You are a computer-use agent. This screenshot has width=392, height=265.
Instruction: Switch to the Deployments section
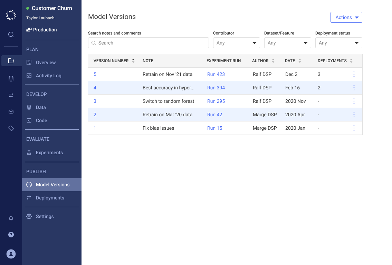tap(50, 198)
